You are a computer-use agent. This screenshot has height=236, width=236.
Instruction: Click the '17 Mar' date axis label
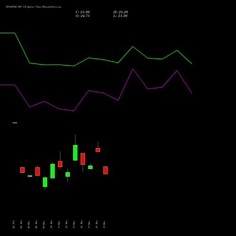click(x=89, y=224)
